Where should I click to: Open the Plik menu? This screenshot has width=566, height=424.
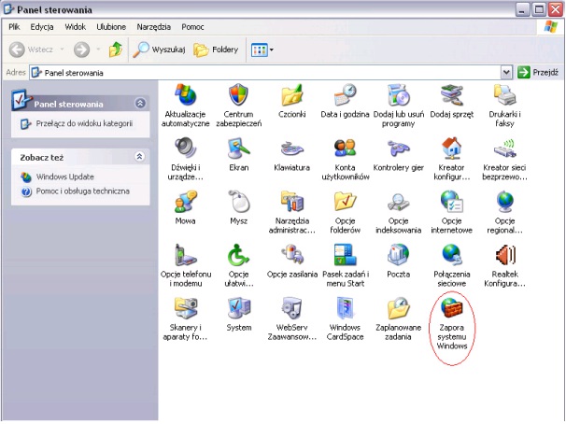14,27
